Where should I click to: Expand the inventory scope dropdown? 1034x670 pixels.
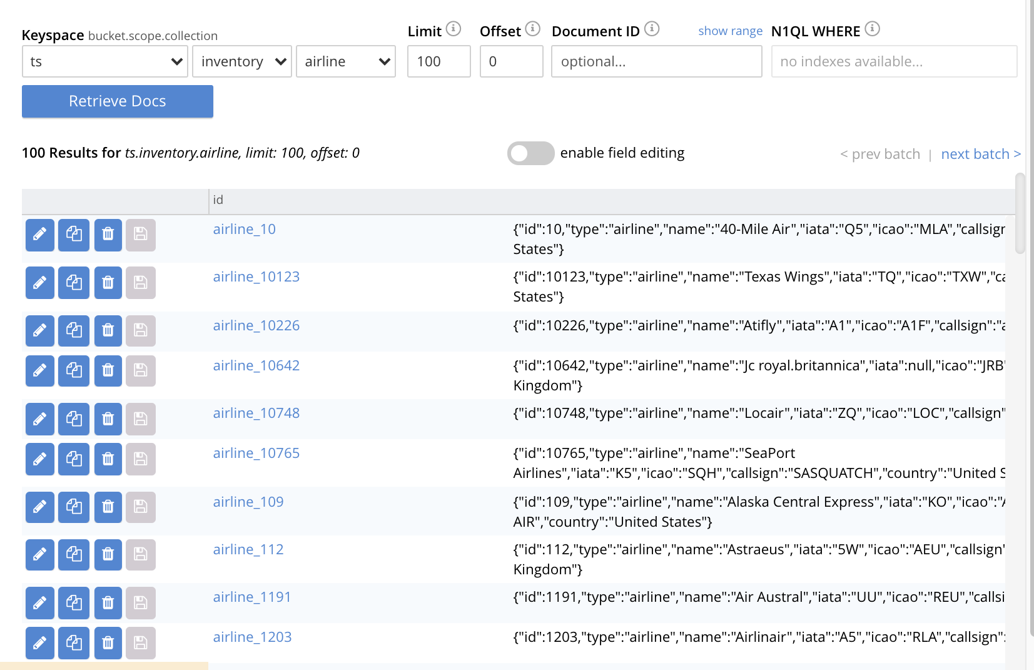[x=242, y=61]
